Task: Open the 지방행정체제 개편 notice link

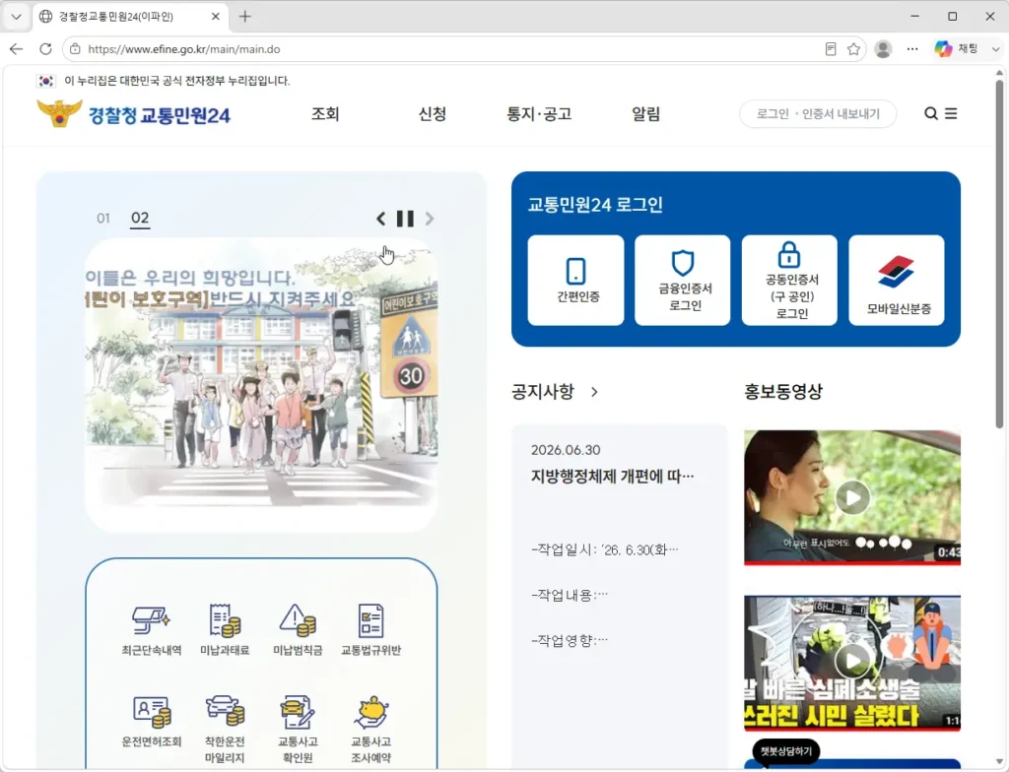Action: (613, 477)
